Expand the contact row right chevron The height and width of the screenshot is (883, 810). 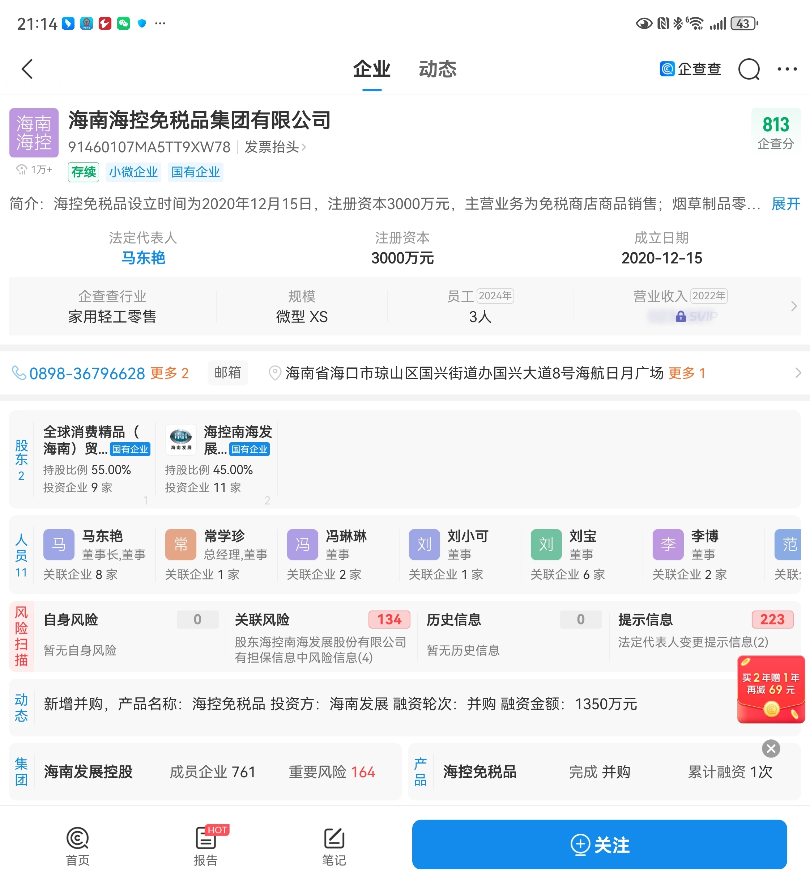[x=798, y=373]
